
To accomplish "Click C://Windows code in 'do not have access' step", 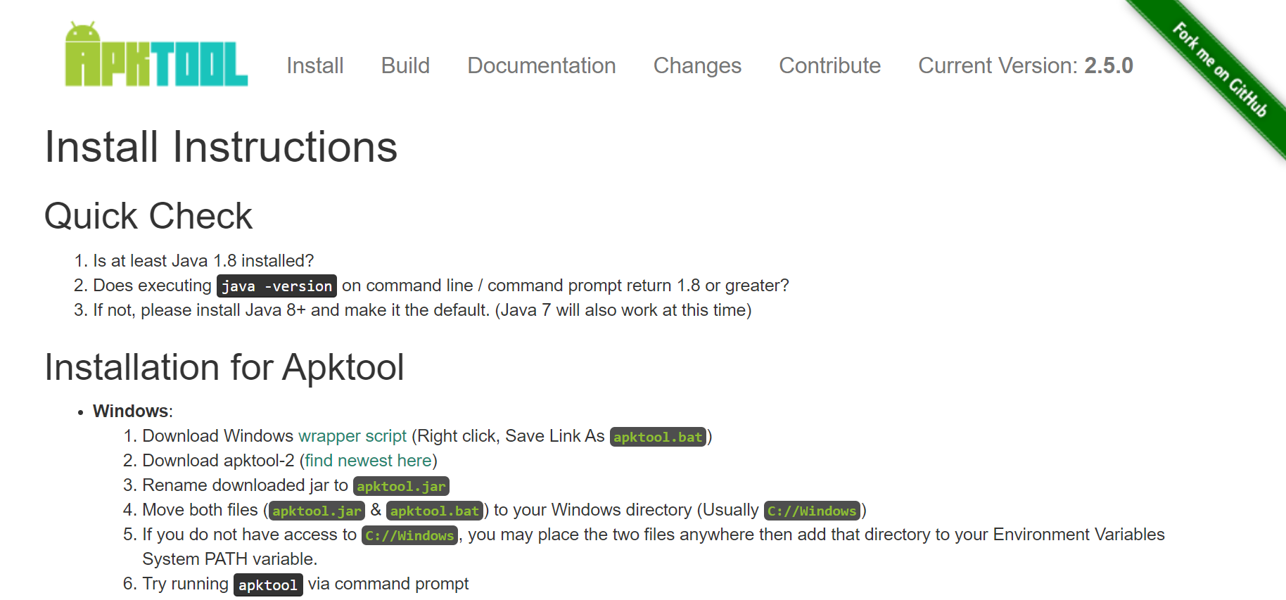I will [x=409, y=535].
